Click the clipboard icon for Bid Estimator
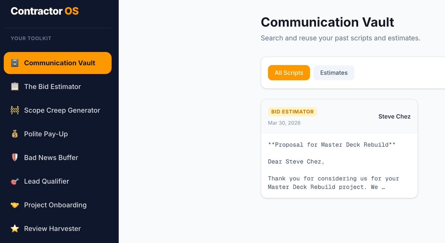The height and width of the screenshot is (243, 445). [x=15, y=87]
